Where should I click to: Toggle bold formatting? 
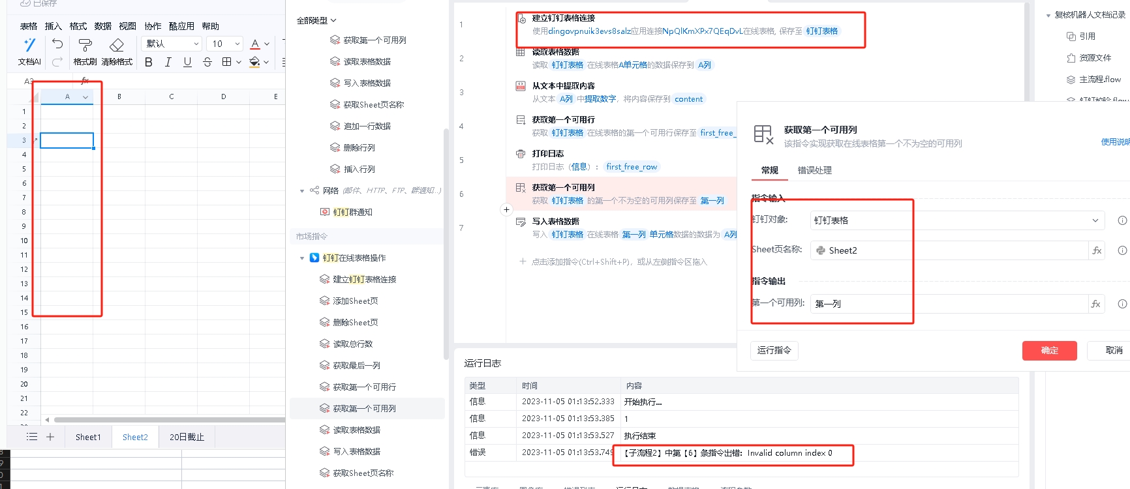(x=149, y=62)
